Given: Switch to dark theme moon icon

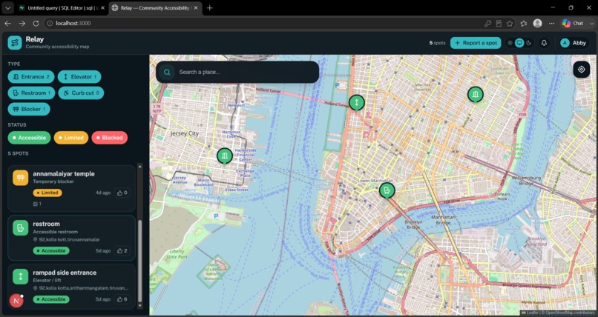Looking at the screenshot, I should pos(528,43).
